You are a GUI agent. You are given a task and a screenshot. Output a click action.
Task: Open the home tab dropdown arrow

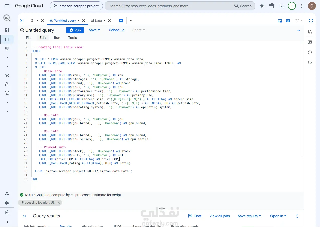[x=37, y=21]
